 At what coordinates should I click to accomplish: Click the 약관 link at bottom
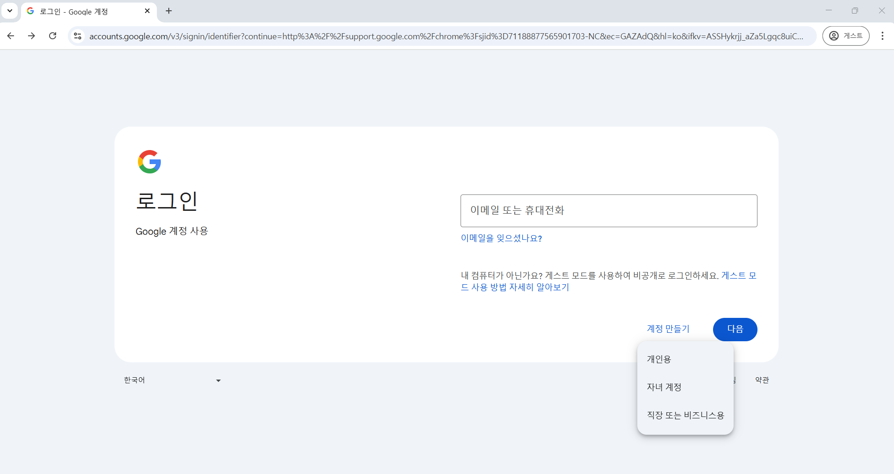click(x=762, y=380)
